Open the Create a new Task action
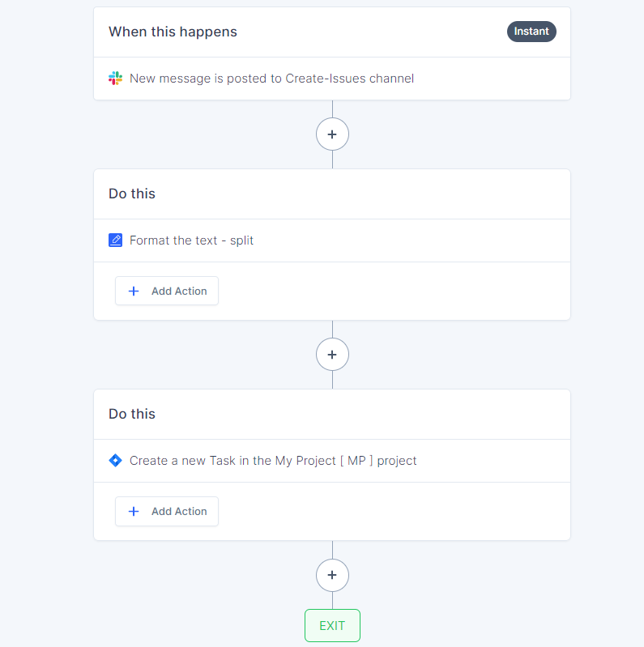This screenshot has width=644, height=647. 332,461
